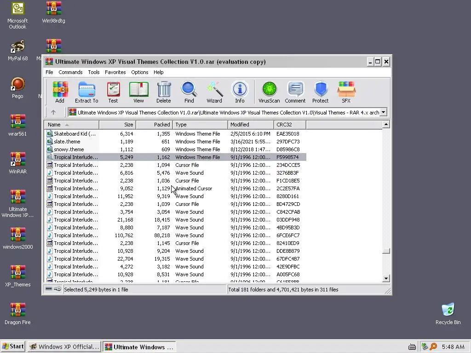Open the Tools menu

[x=94, y=72]
